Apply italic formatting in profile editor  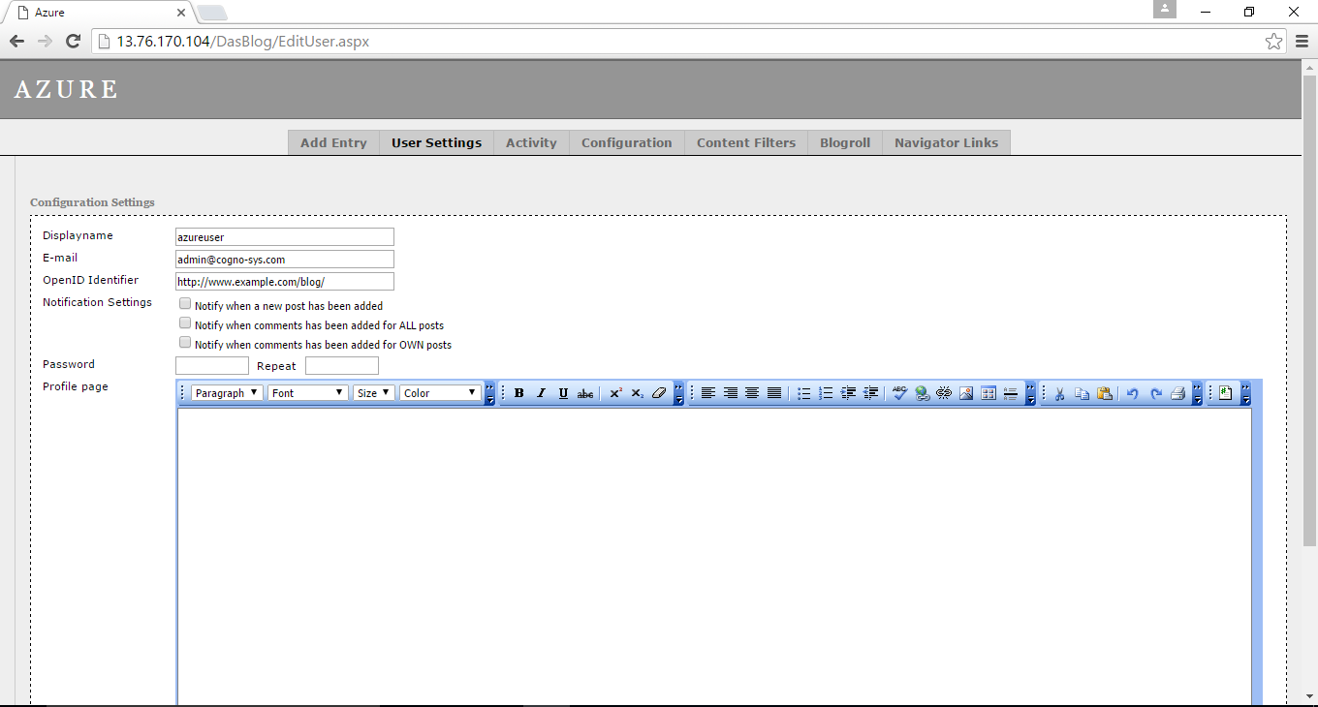coord(541,393)
